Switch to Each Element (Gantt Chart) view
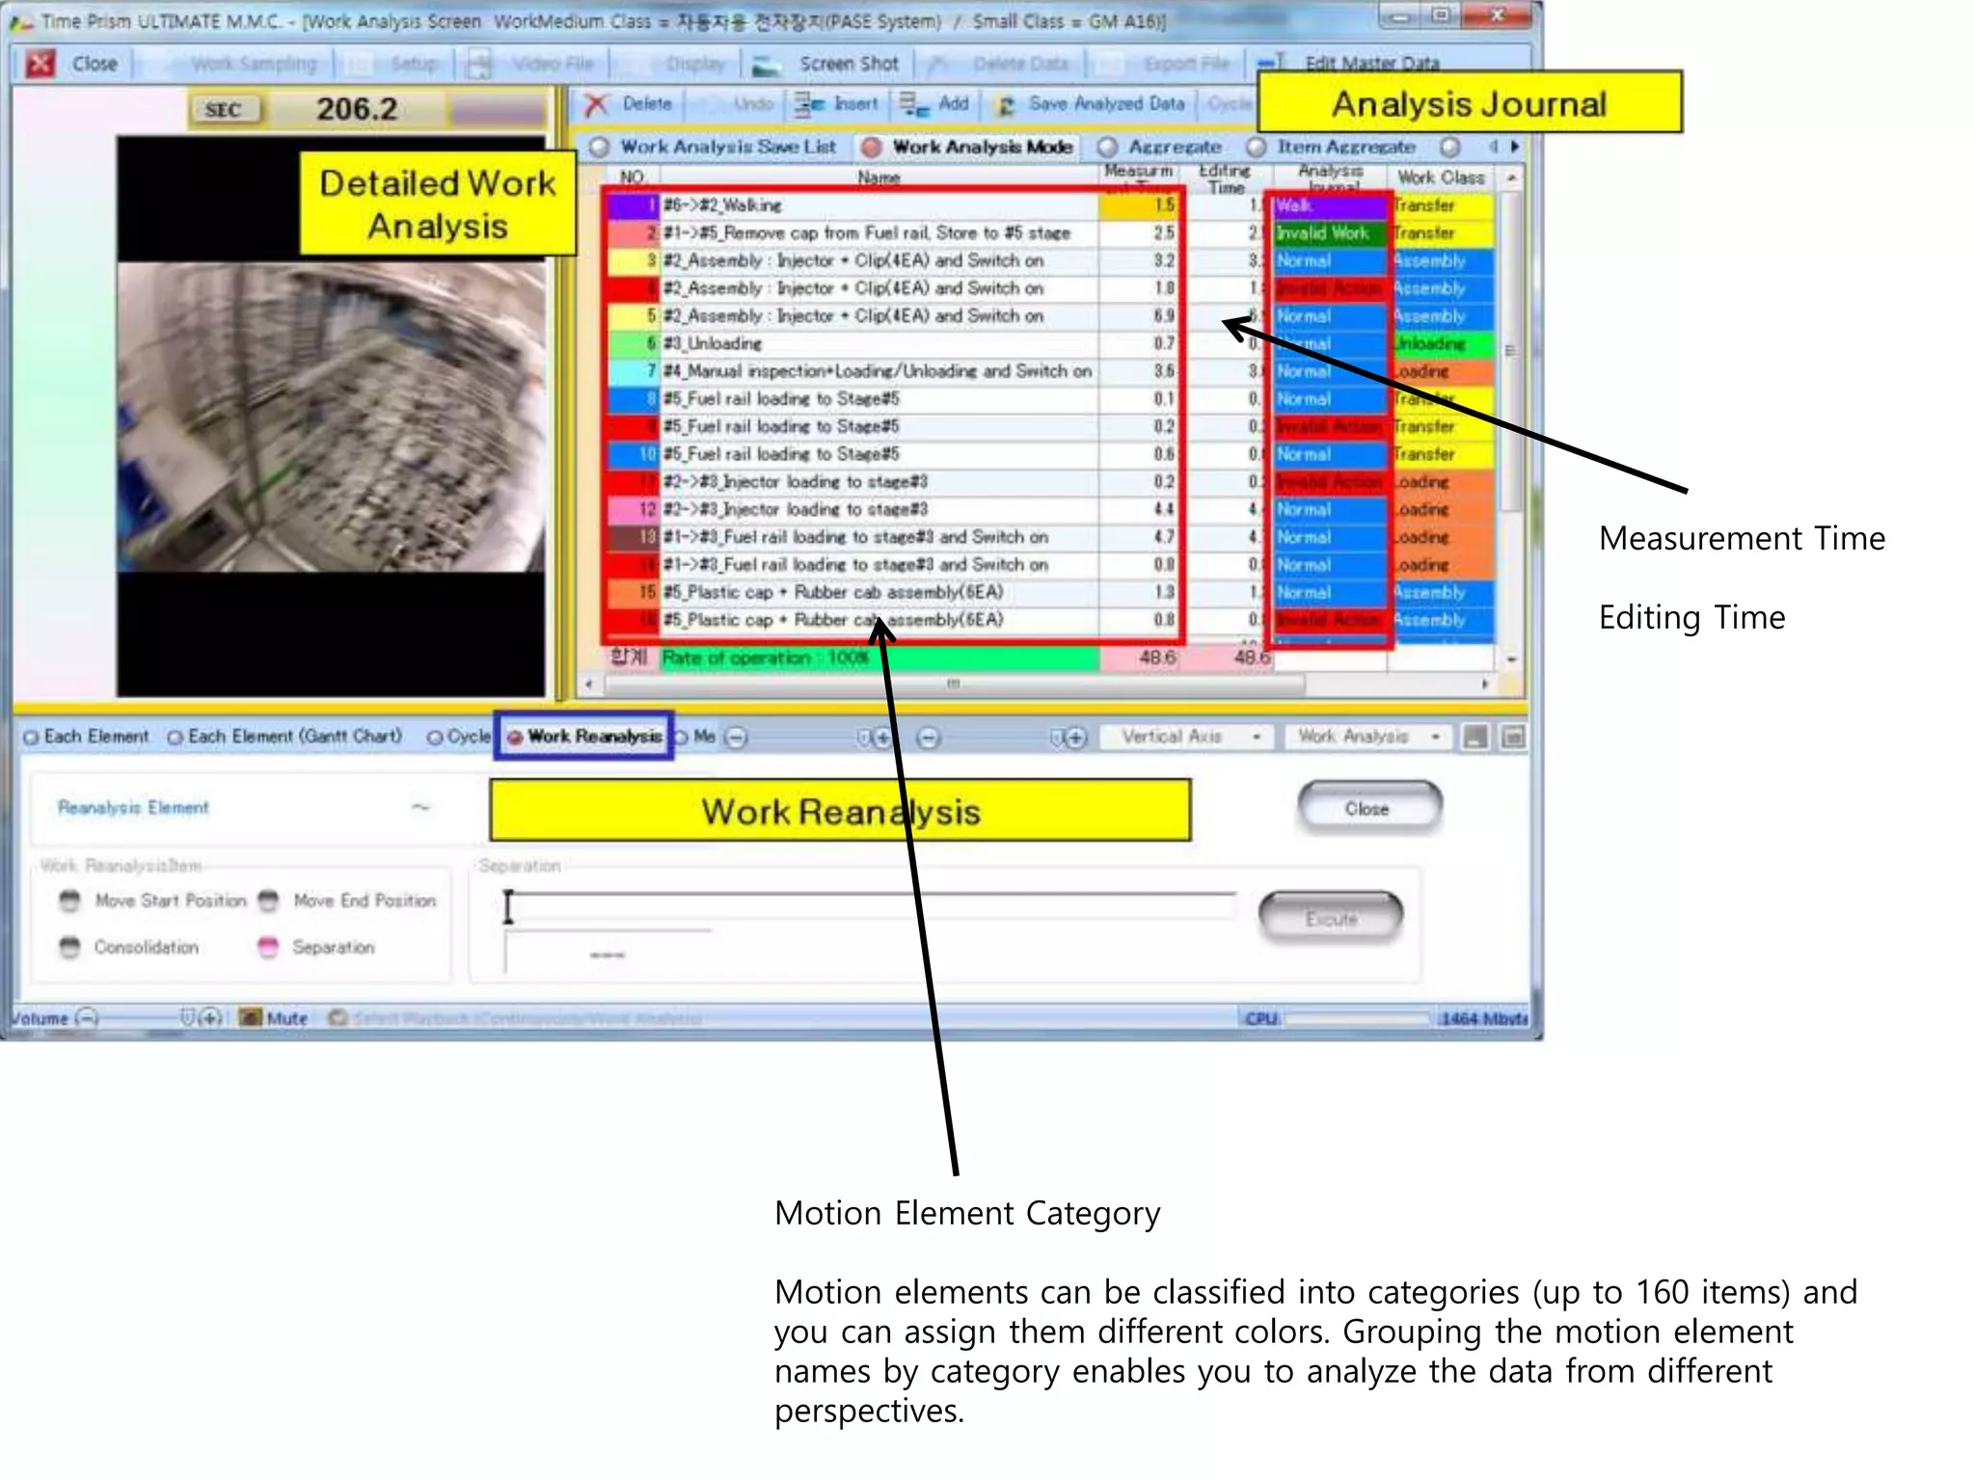This screenshot has width=1975, height=1481. click(175, 738)
